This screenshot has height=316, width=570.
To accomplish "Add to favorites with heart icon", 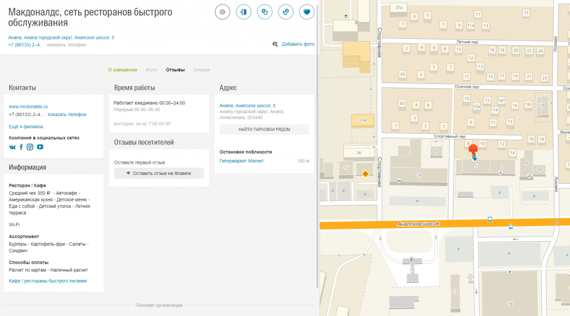I will [307, 12].
